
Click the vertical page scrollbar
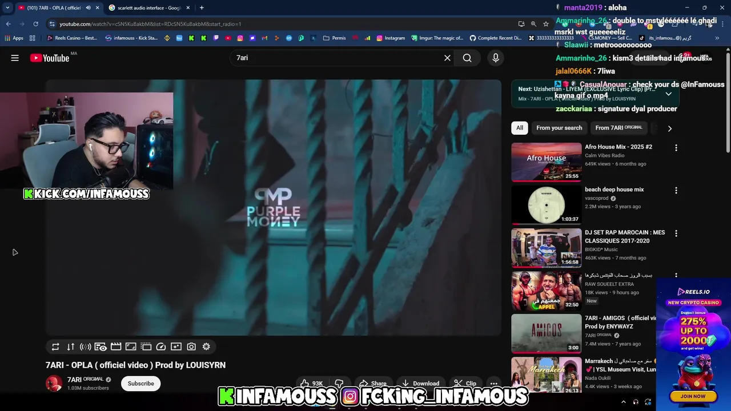(x=728, y=103)
